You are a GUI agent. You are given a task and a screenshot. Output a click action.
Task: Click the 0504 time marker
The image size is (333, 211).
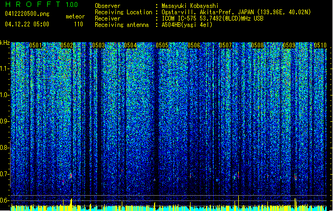click(x=130, y=45)
